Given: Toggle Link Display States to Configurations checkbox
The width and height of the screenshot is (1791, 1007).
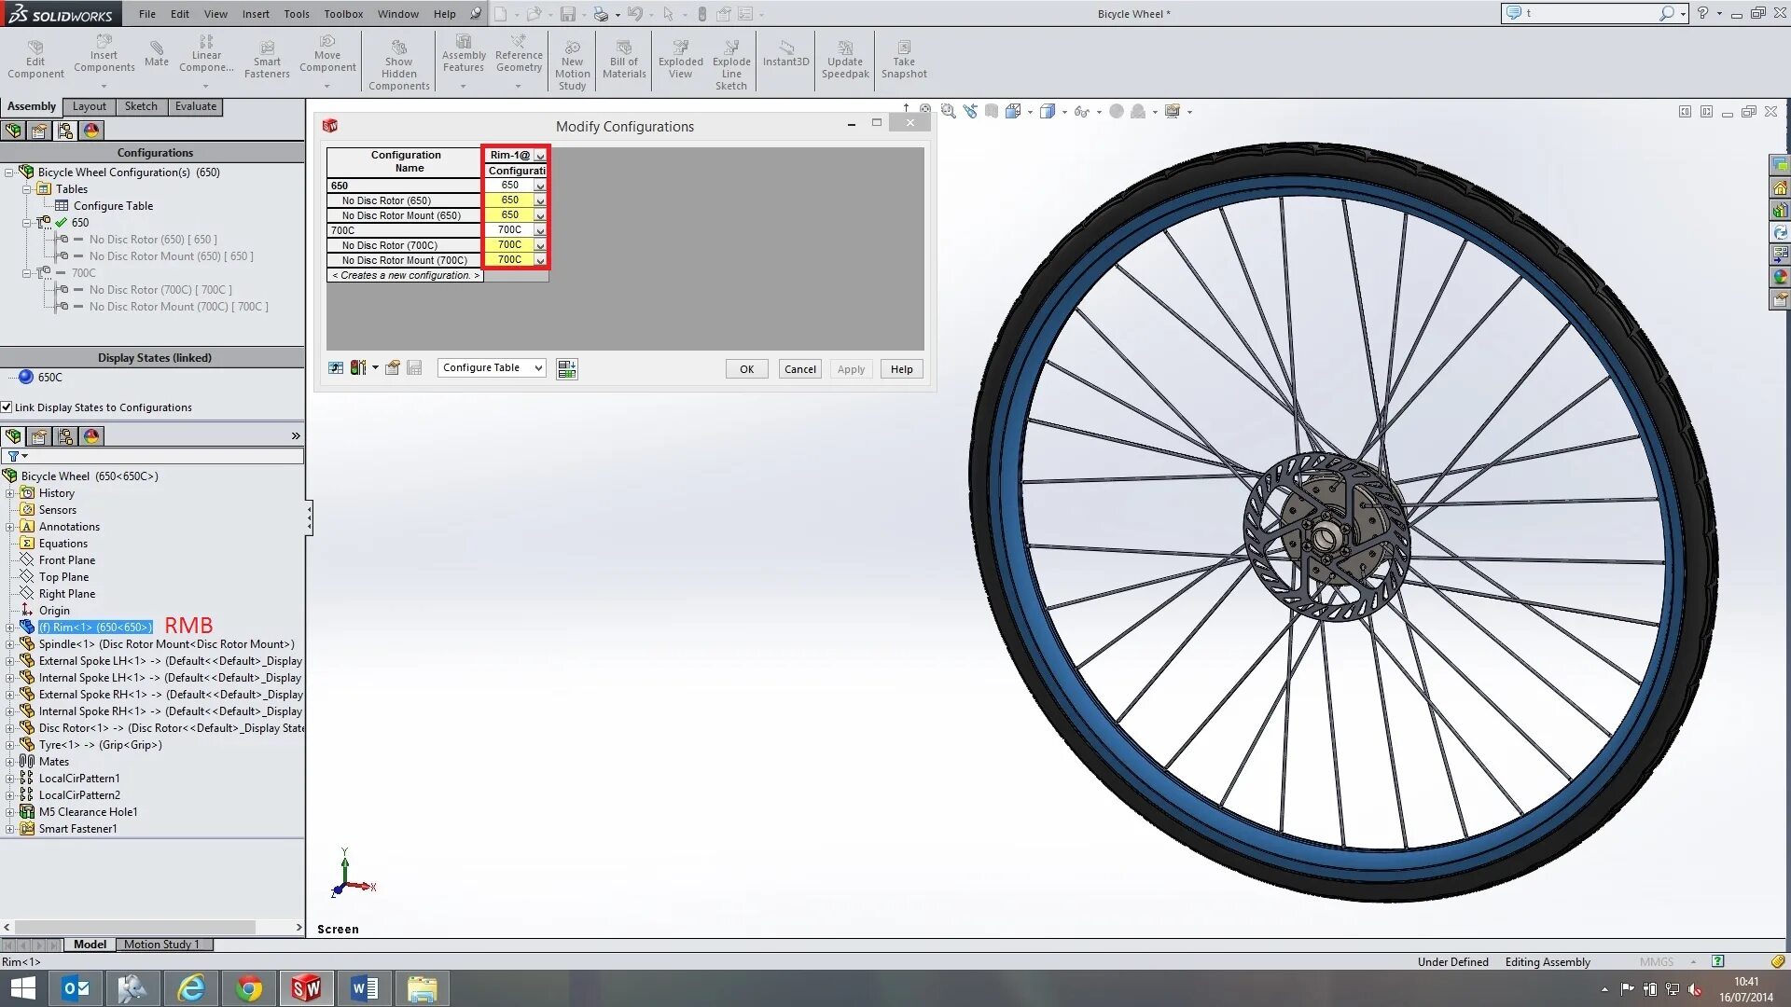Looking at the screenshot, I should (x=7, y=407).
